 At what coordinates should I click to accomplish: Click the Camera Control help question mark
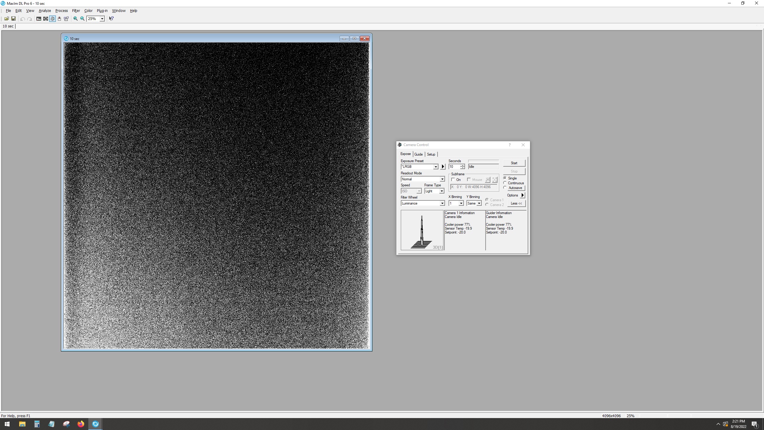pos(509,145)
